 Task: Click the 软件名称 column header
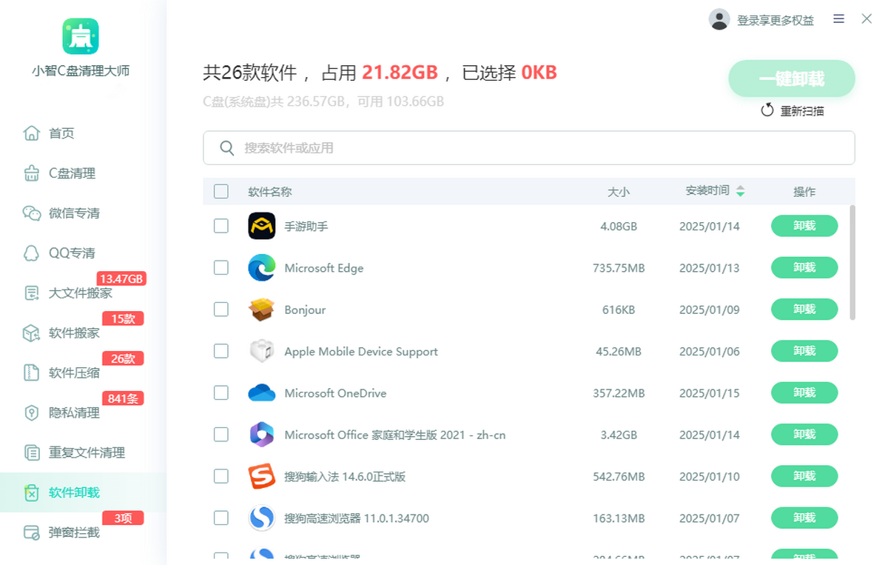point(270,192)
